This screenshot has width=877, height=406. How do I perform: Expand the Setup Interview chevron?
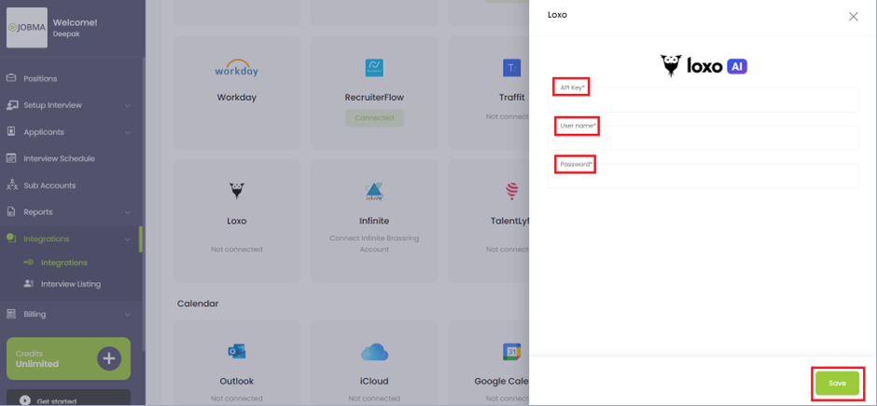pyautogui.click(x=128, y=105)
